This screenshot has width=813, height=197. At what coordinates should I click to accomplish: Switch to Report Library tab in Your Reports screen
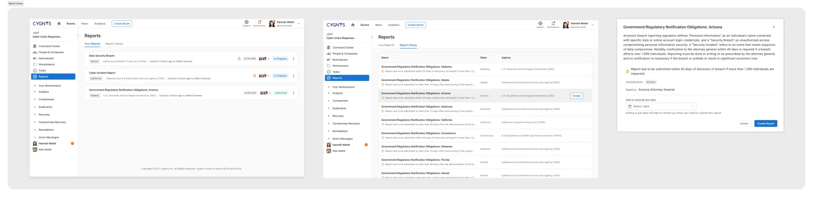click(x=114, y=44)
